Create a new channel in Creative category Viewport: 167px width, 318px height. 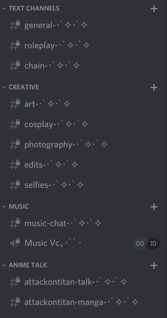click(154, 87)
